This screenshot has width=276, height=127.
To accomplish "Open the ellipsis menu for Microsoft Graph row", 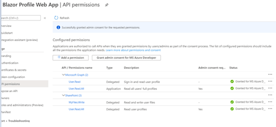I will tap(270, 74).
